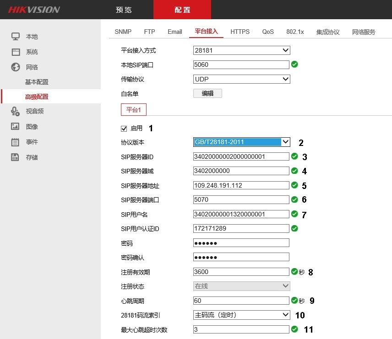Click green checkmark beside local SIP port
Image resolution: width=392 pixels, height=339 pixels.
tap(294, 65)
